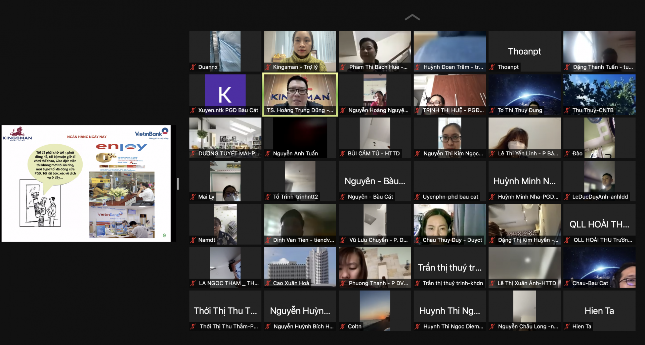Click the muted mic icon next to Namdt
Image resolution: width=645 pixels, height=345 pixels.
(x=193, y=240)
